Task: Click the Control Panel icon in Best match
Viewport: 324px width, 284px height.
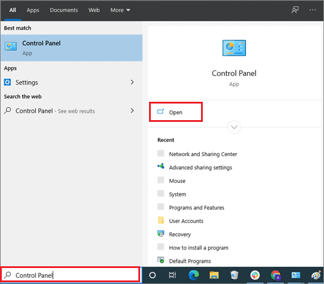Action: coord(11,46)
